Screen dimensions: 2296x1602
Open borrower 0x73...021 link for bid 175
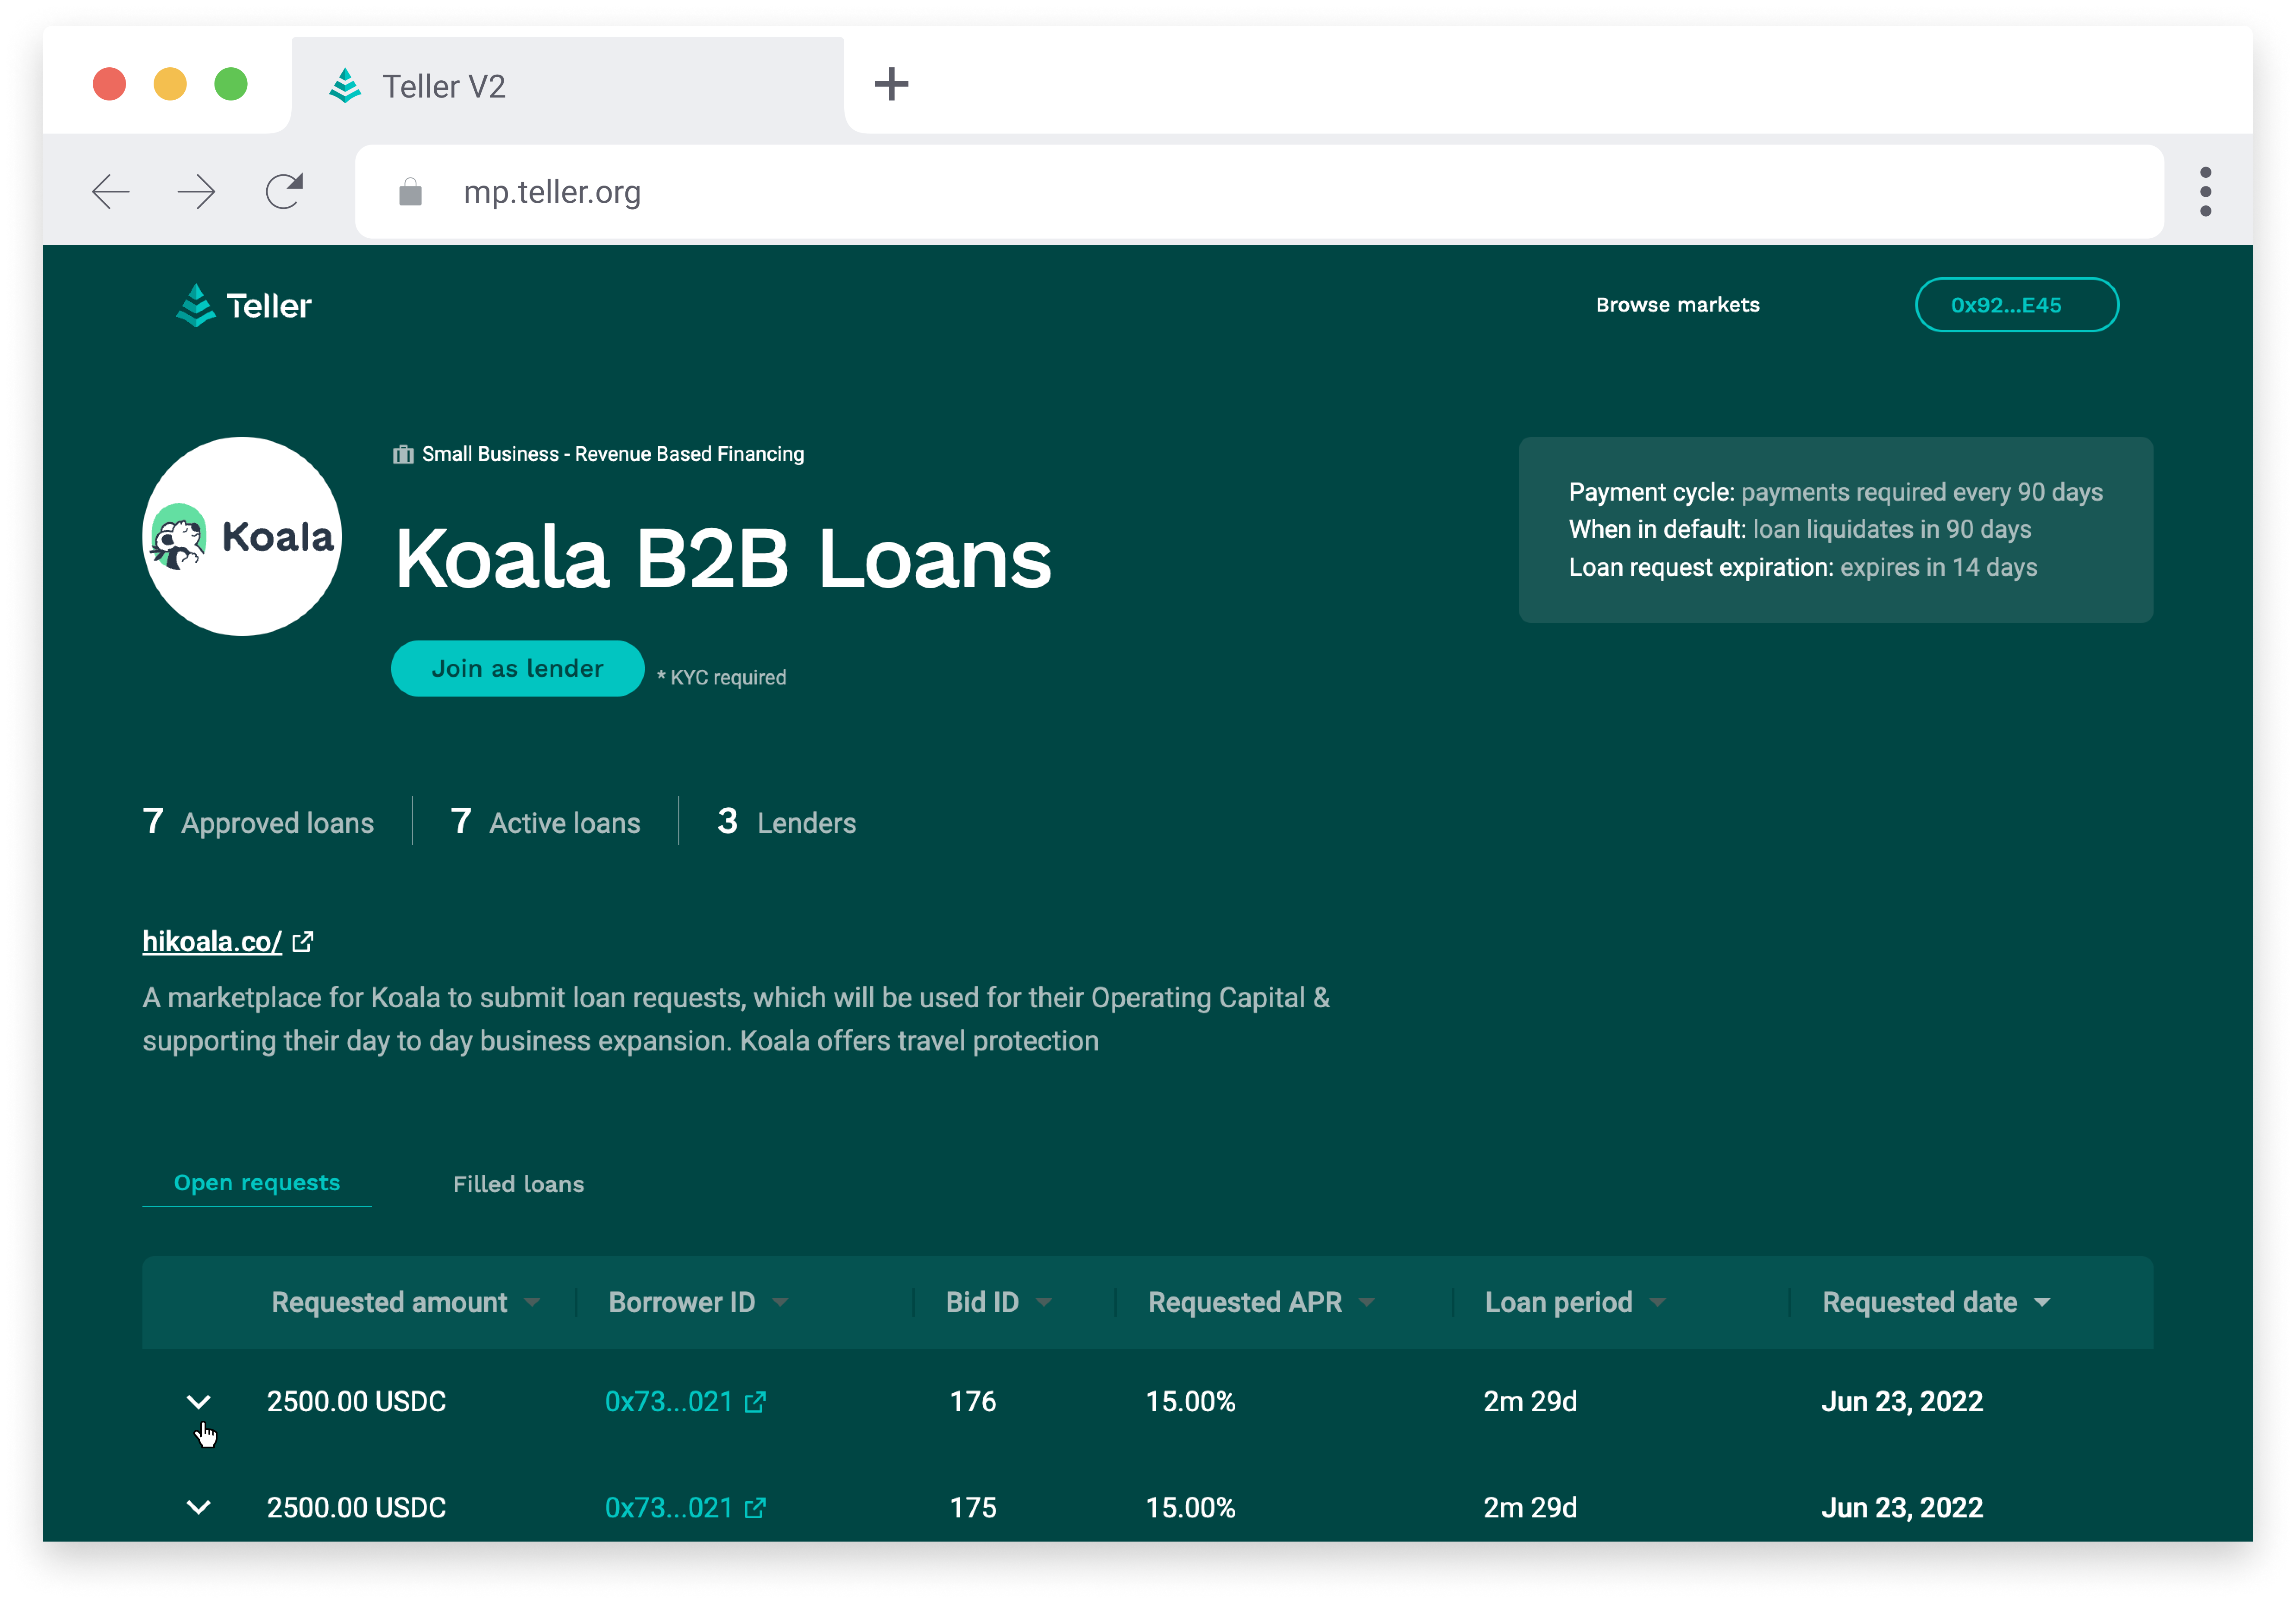(x=669, y=1508)
